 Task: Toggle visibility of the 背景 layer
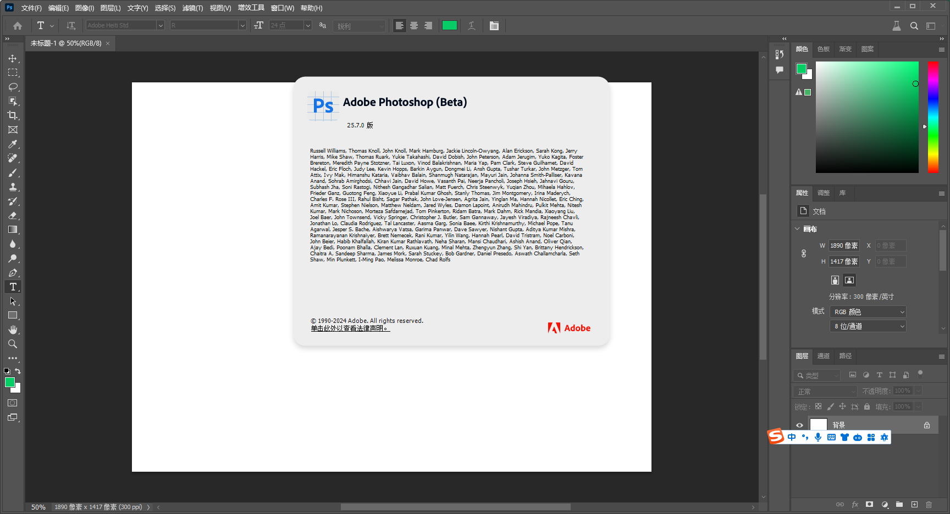pos(799,425)
